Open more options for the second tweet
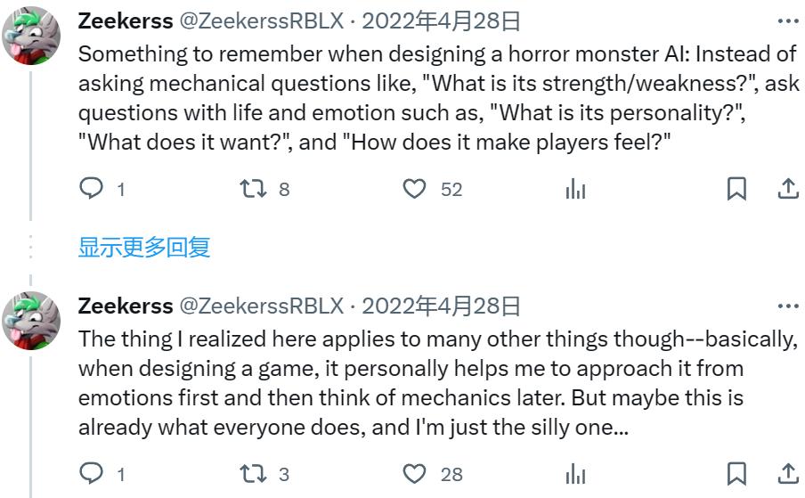The height and width of the screenshot is (498, 805). [788, 306]
